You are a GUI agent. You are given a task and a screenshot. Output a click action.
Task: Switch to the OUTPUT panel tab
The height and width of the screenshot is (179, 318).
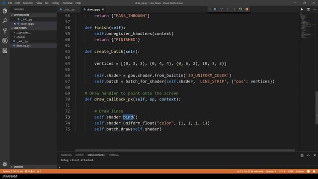pyautogui.click(x=79, y=155)
